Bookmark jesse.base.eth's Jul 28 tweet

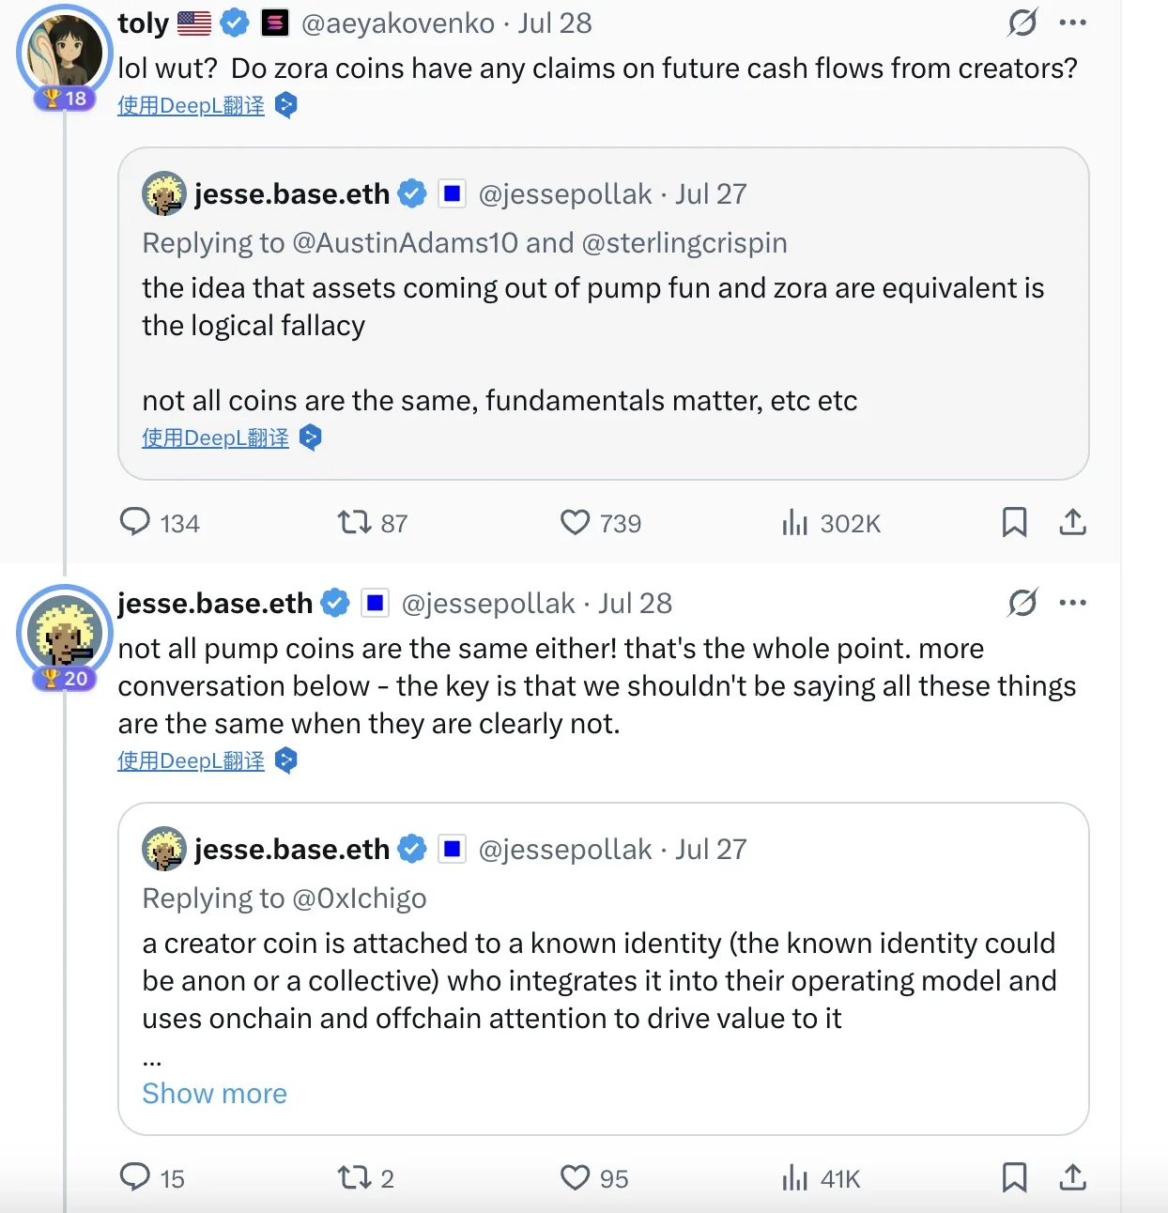pyautogui.click(x=1014, y=1177)
